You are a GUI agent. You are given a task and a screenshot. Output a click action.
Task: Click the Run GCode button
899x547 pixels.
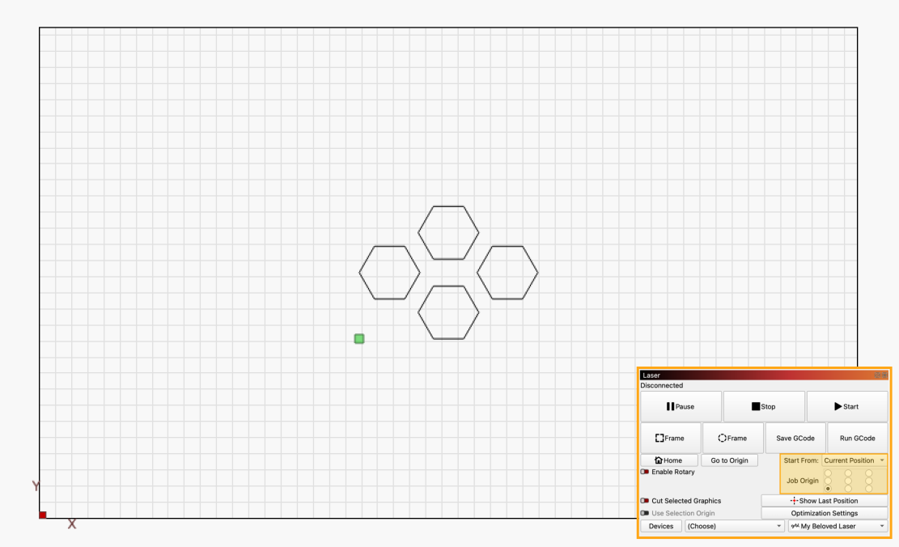pos(857,438)
